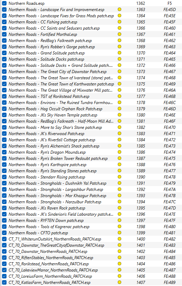Click priority value 1380
The height and width of the screenshot is (286, 182).
pyautogui.click(x=141, y=115)
